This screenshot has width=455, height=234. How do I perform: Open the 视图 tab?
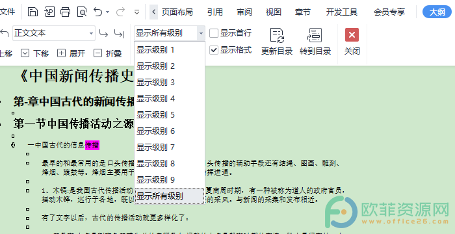point(274,12)
